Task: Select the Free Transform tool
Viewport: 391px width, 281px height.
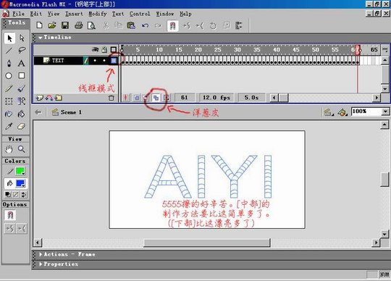Action: point(9,101)
